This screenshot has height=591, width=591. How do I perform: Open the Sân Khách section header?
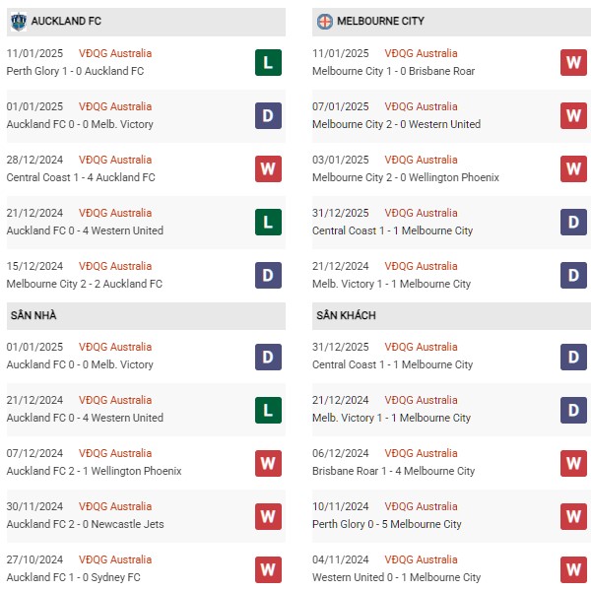tap(451, 316)
